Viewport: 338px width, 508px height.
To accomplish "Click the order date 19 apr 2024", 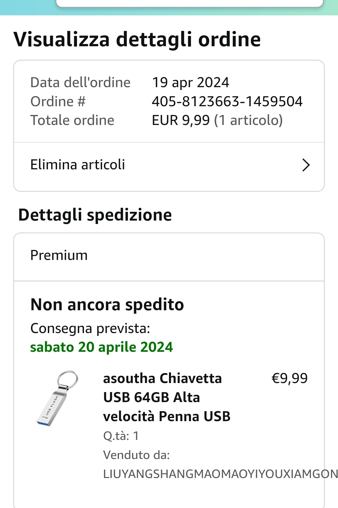I will [190, 82].
